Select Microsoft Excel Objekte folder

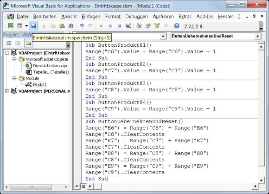point(47,59)
